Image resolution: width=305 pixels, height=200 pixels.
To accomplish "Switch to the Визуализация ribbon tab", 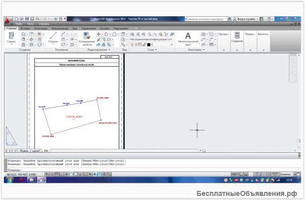I will tap(60, 28).
